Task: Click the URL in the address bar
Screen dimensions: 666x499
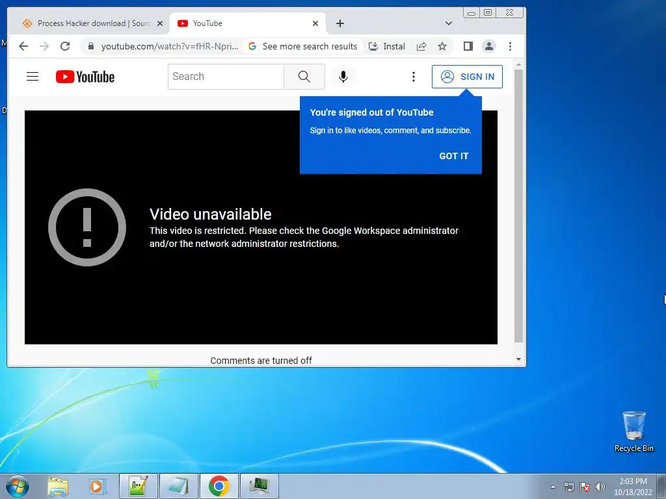Action: tap(170, 46)
